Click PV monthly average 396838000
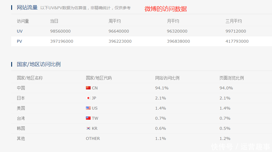This screenshot has width=272, height=152. click(178, 41)
